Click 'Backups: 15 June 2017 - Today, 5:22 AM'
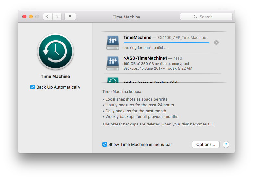Image resolution: width=253 pixels, height=179 pixels. click(x=158, y=68)
